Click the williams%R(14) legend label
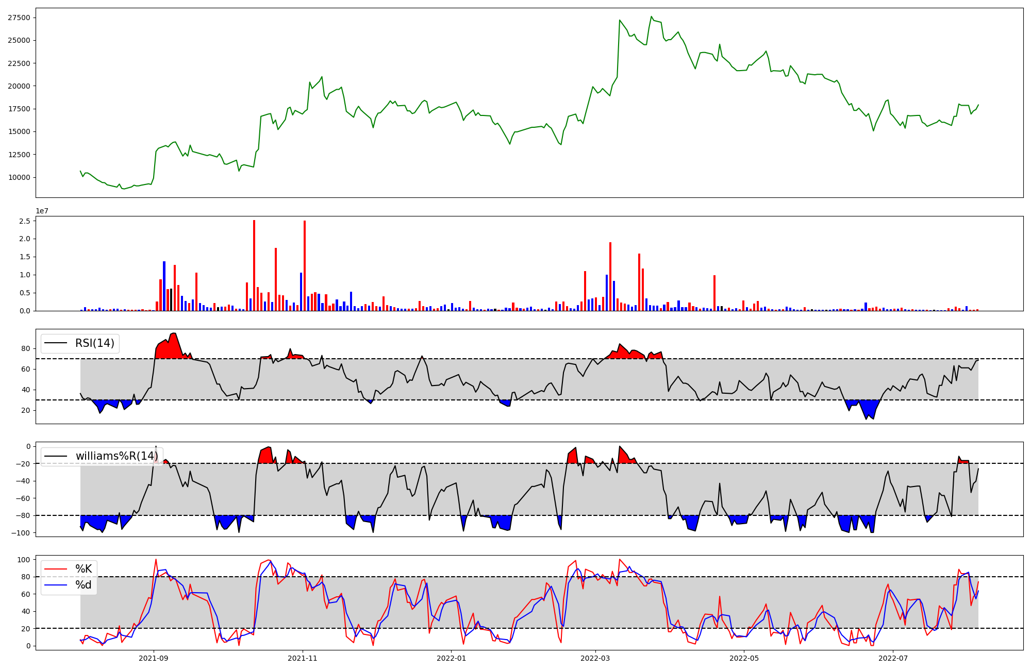The width and height of the screenshot is (1031, 670). (x=117, y=456)
